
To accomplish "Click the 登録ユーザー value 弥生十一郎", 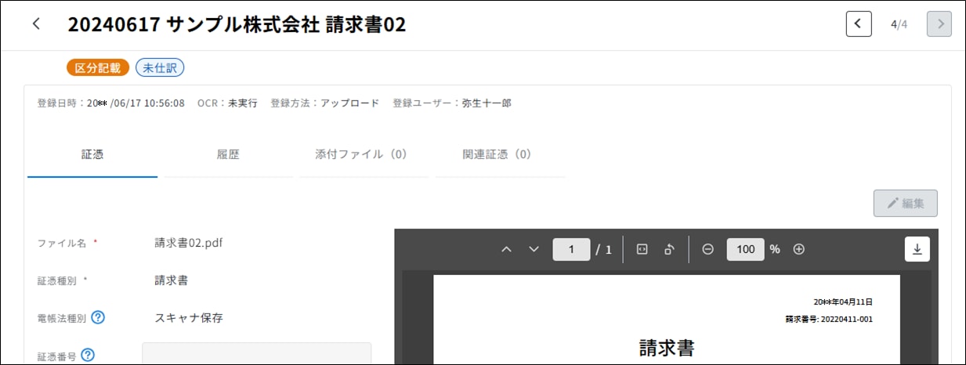I will (487, 103).
